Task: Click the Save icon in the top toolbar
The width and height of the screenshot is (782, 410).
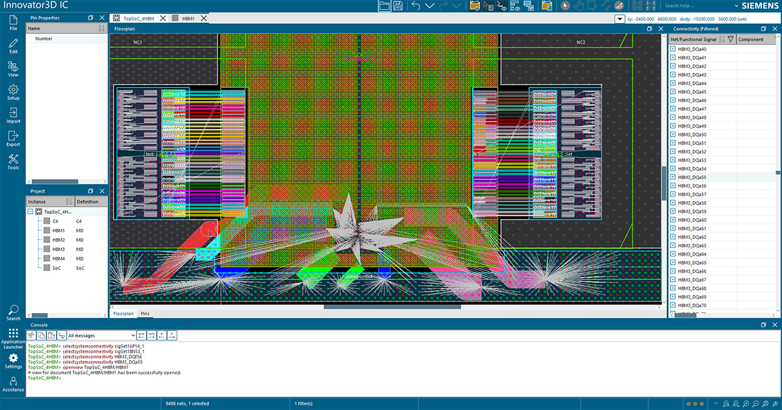Action: pos(398,5)
